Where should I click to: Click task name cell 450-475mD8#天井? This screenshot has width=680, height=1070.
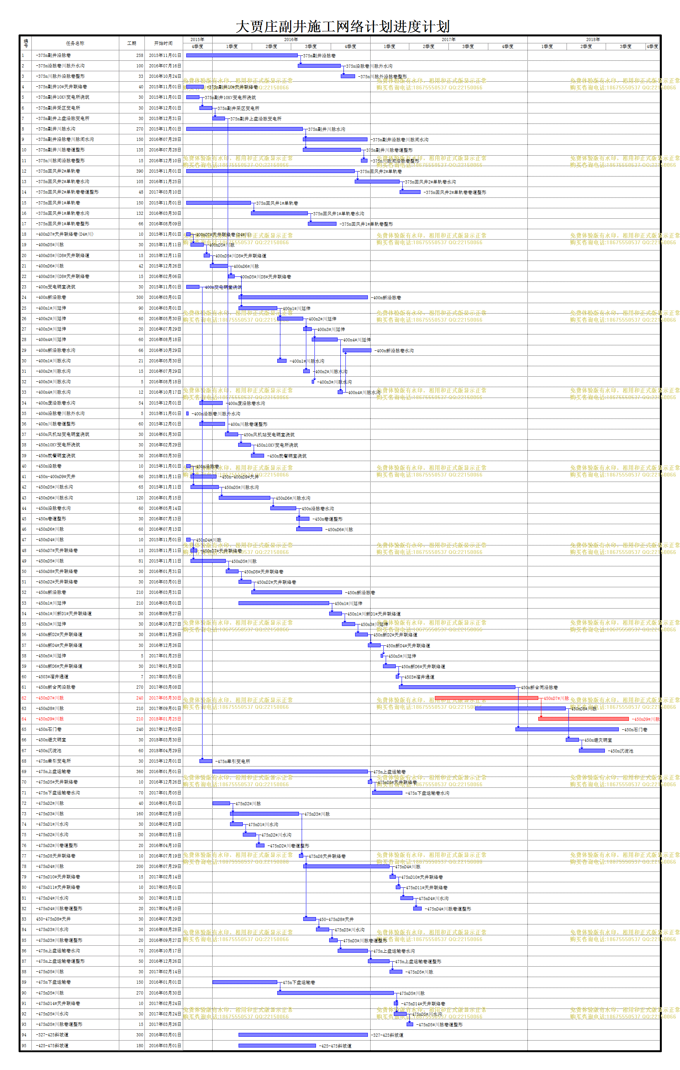point(75,919)
